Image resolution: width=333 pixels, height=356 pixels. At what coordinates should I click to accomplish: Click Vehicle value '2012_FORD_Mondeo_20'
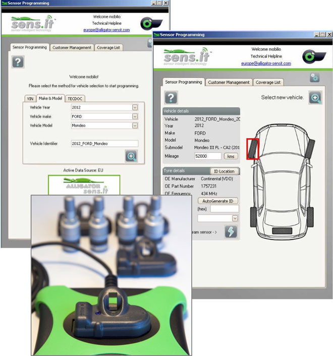[217, 119]
